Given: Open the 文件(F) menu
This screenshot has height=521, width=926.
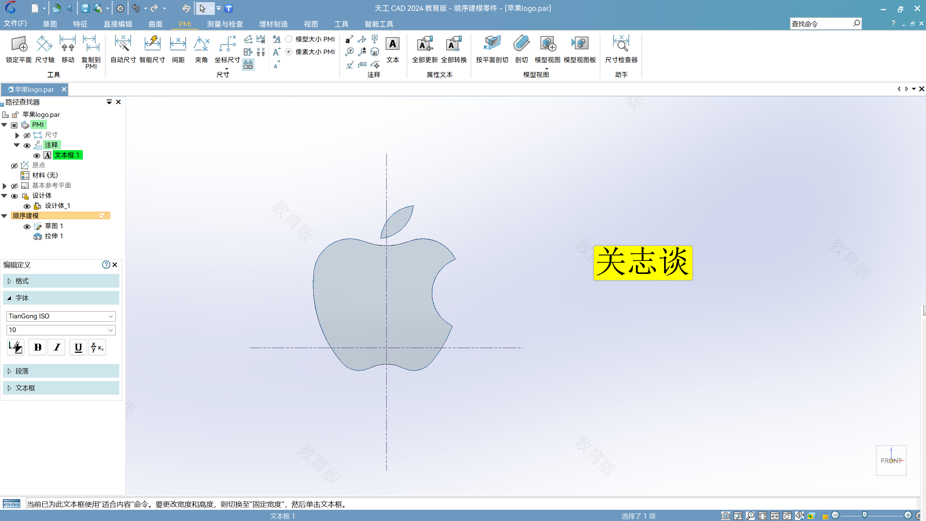Looking at the screenshot, I should click(x=15, y=24).
